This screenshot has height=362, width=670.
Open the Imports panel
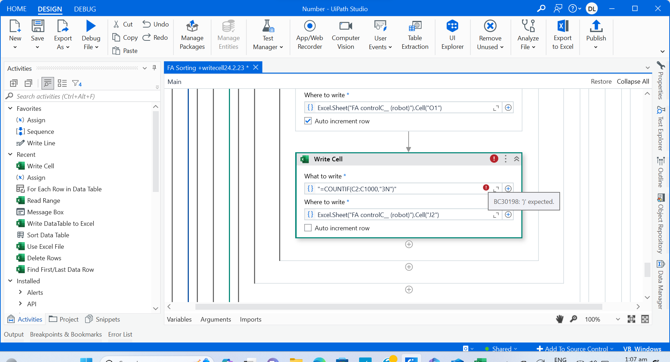coord(251,319)
